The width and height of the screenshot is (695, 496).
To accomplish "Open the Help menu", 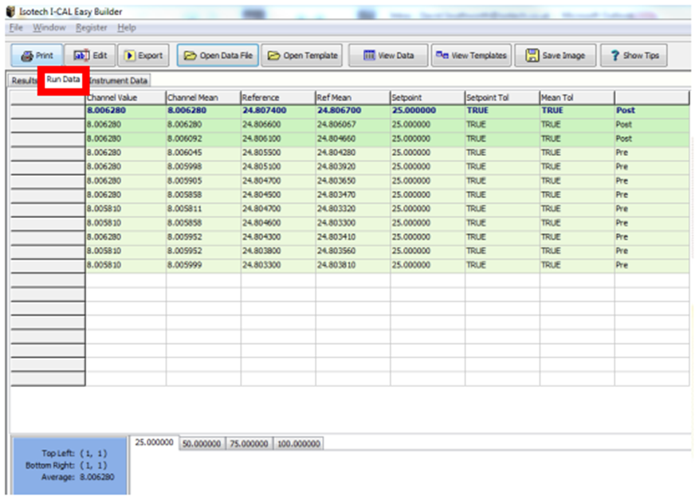I will [127, 27].
